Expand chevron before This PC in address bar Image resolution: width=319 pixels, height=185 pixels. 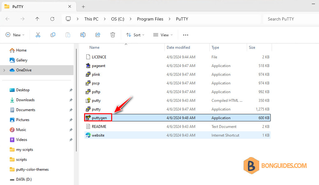tap(78, 19)
